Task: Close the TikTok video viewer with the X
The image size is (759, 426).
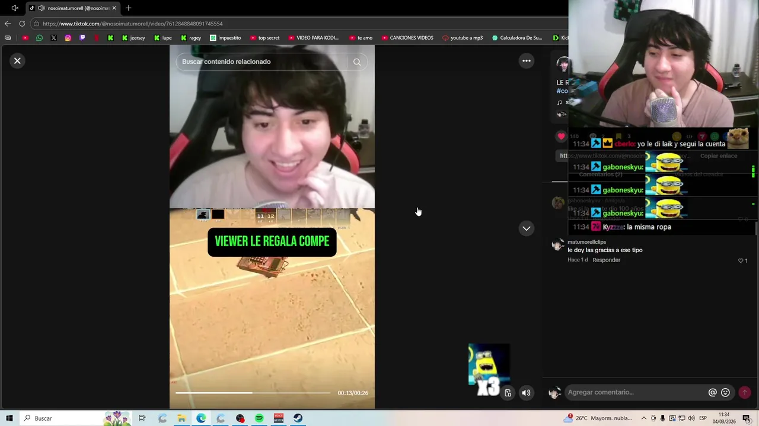Action: click(x=17, y=60)
